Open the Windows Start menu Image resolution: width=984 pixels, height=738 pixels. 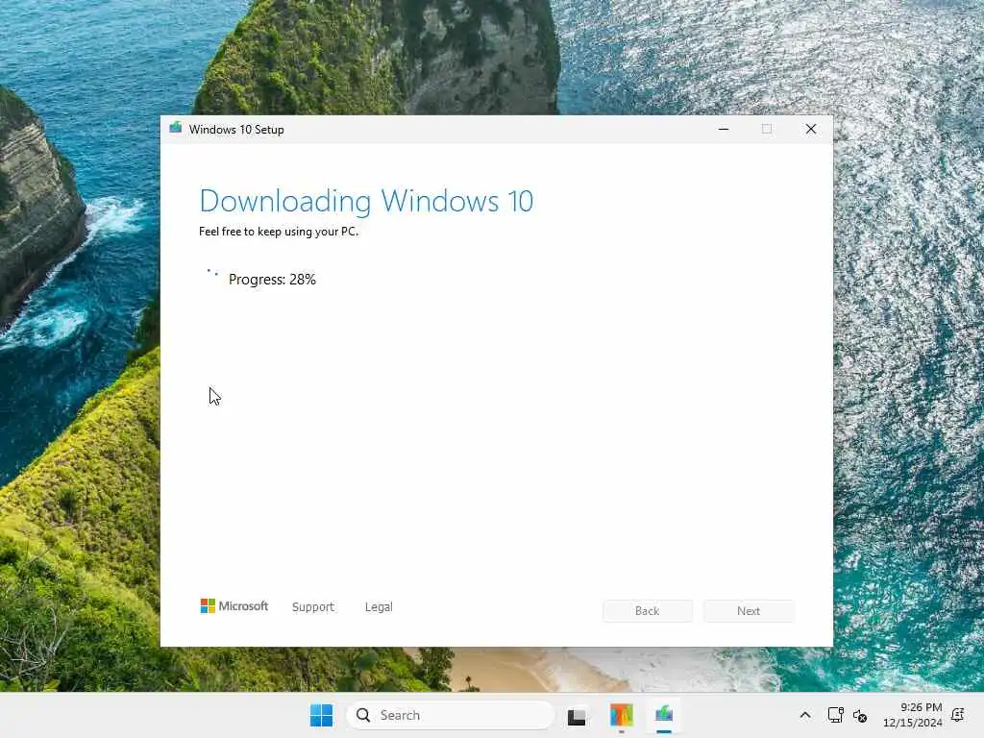point(321,715)
